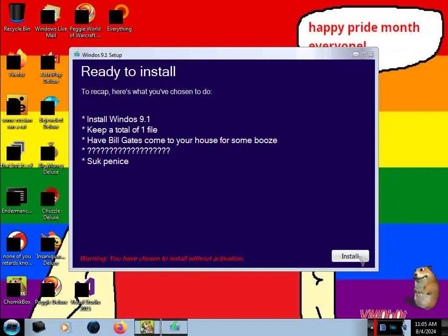Launch Peggle World of Warcraft icon
This screenshot has width=448, height=336.
85,21
